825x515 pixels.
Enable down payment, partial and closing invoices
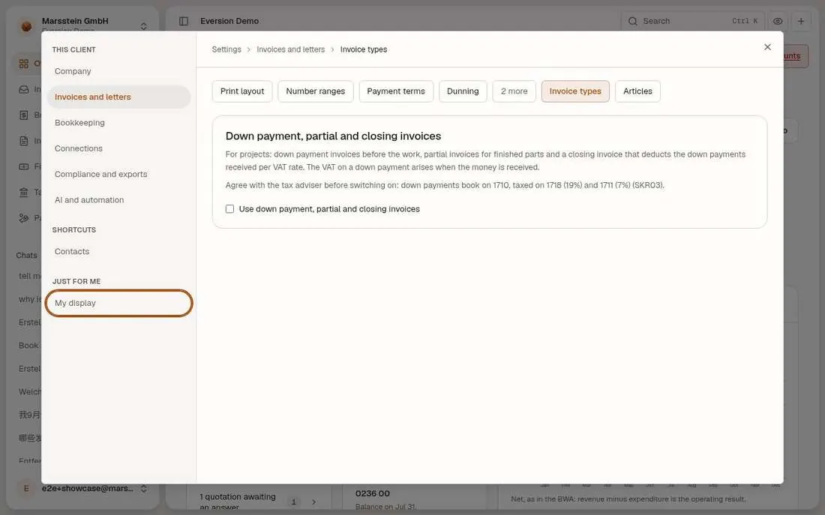click(x=230, y=209)
